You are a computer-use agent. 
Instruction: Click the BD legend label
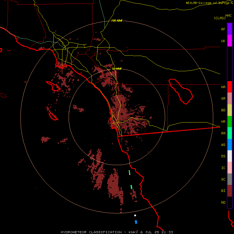point(223,110)
